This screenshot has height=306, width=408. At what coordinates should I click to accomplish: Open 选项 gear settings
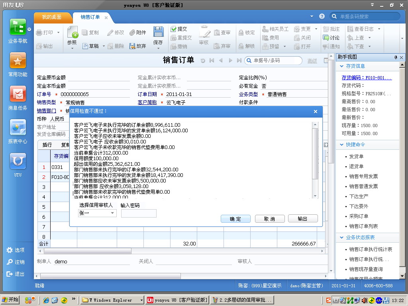tap(10, 250)
